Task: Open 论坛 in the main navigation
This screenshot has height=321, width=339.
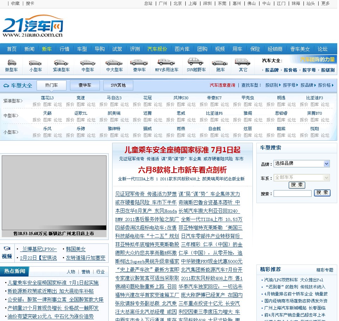Action: 322,49
